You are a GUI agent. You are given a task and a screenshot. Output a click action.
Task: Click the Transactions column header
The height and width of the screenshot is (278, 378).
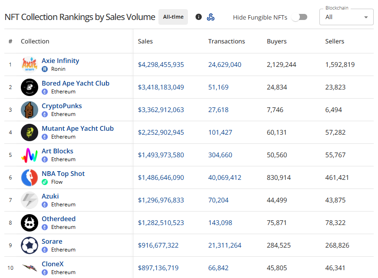(227, 41)
